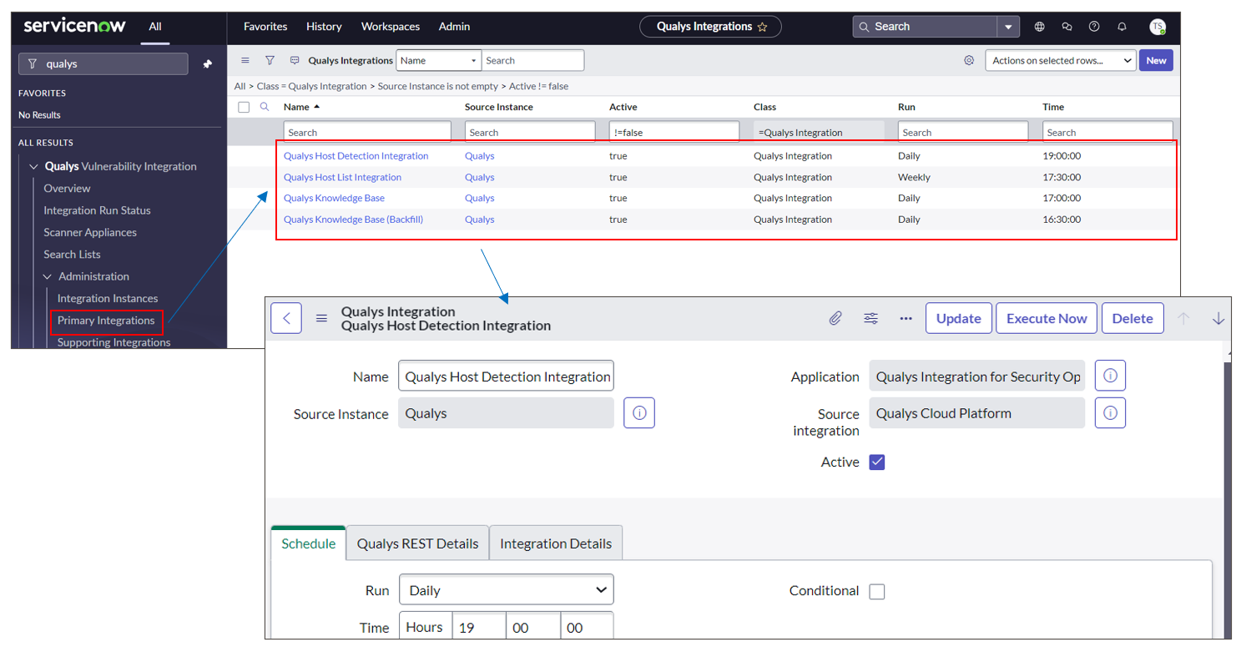Open the Qualys Host List Integration record link
The image size is (1246, 652).
point(342,177)
